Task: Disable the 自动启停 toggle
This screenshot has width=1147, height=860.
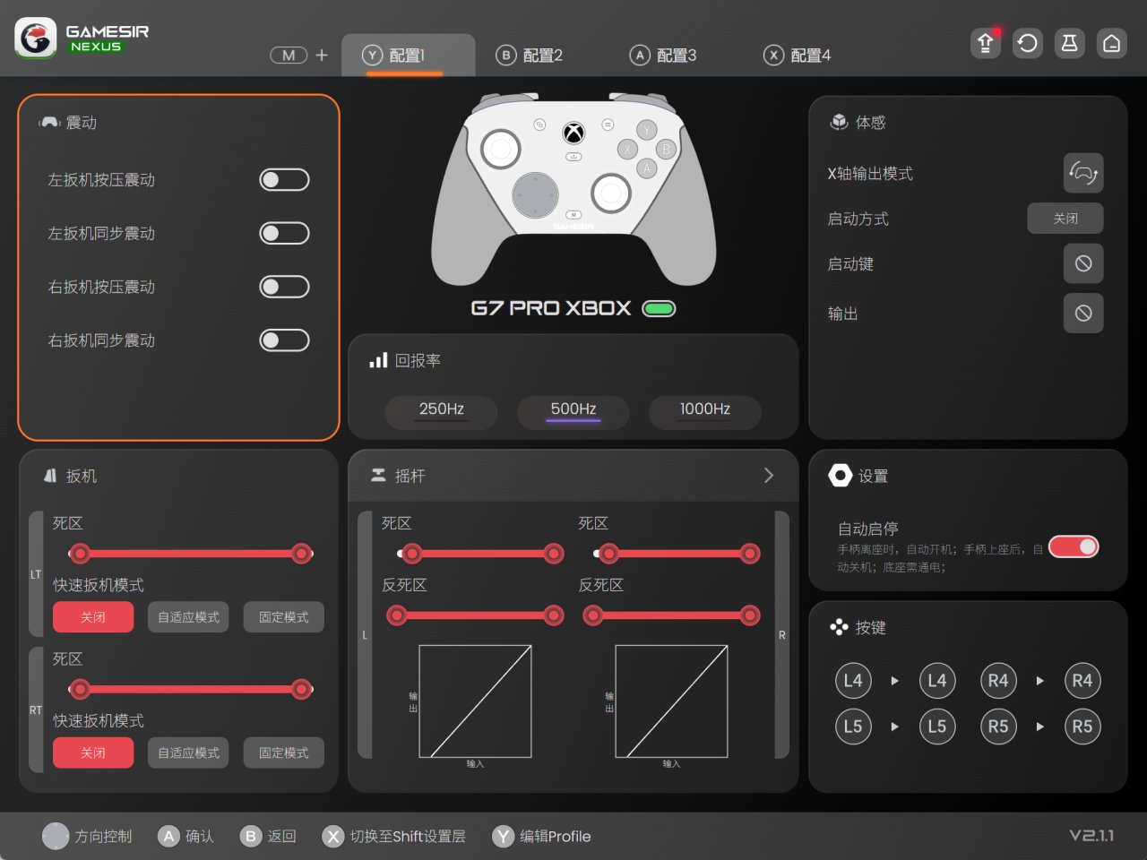Action: point(1074,546)
